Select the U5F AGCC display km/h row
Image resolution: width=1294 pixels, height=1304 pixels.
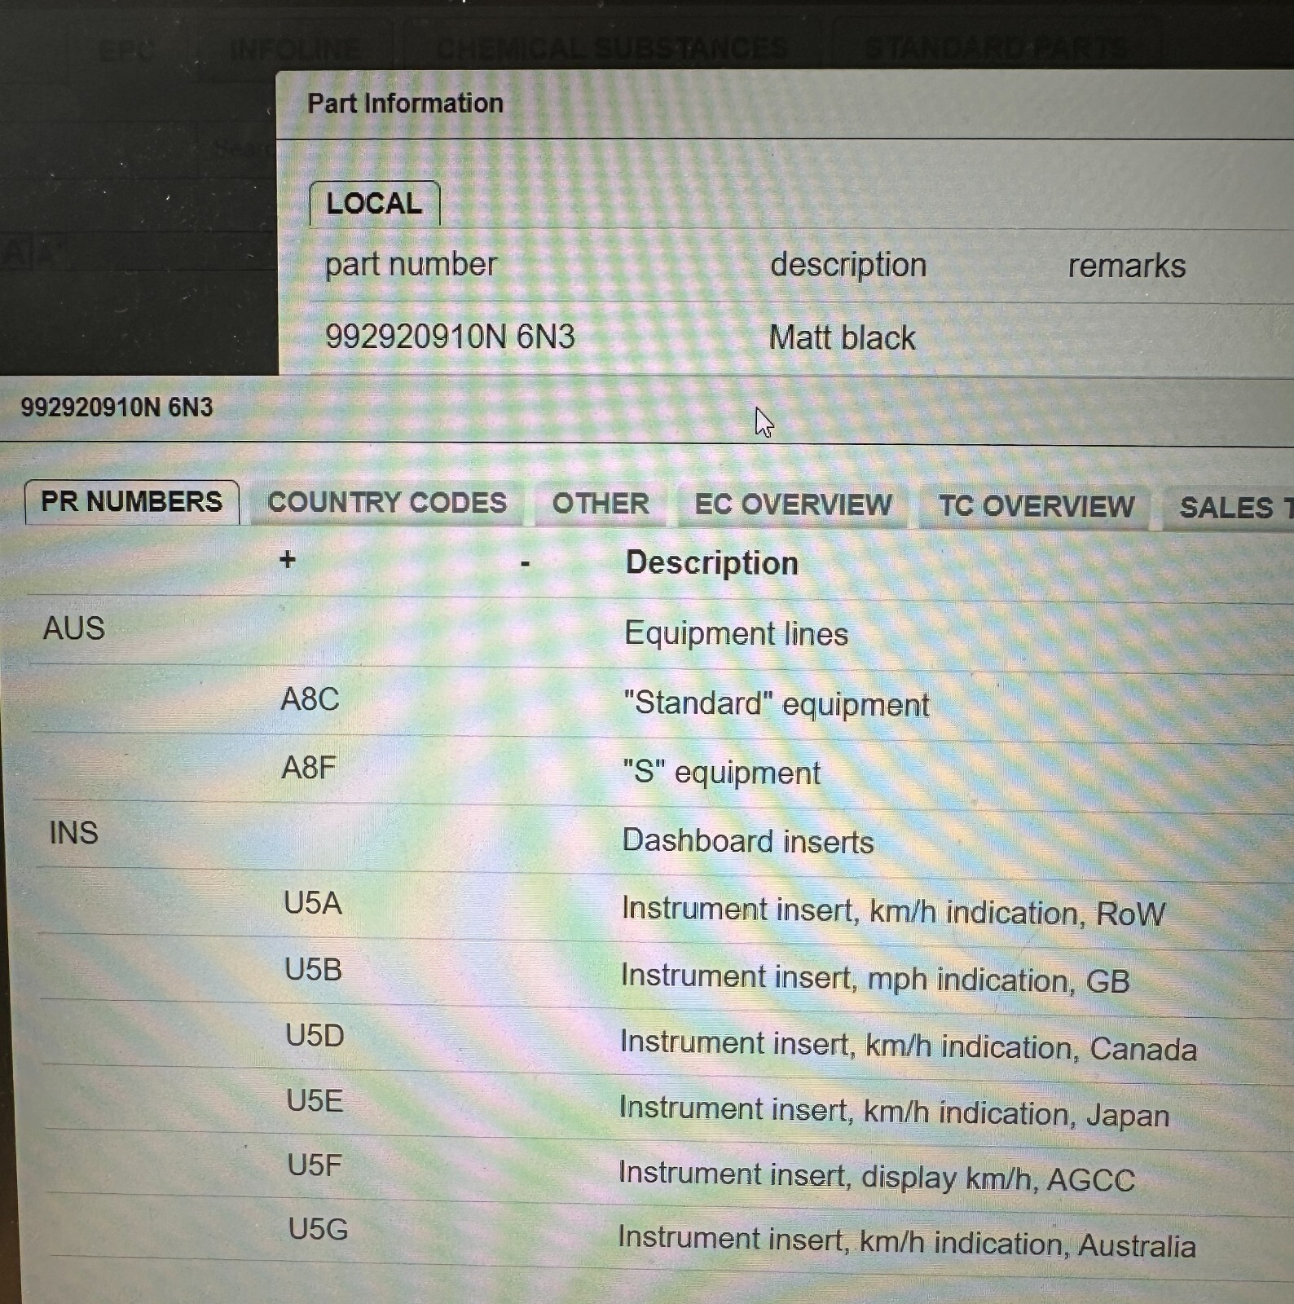(876, 1177)
